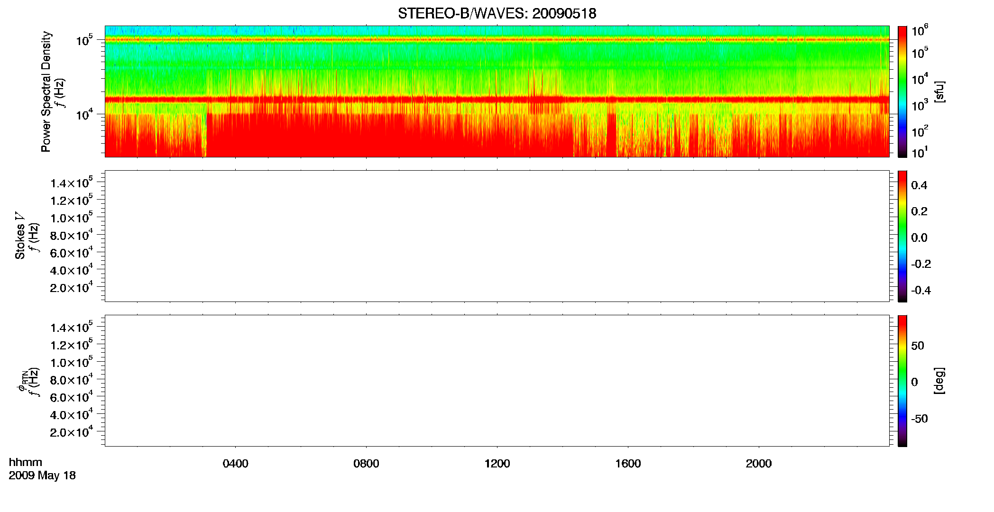This screenshot has height=512, width=994.
Task: Click the empty bottom phi RTN plot panel
Action: pos(497,381)
